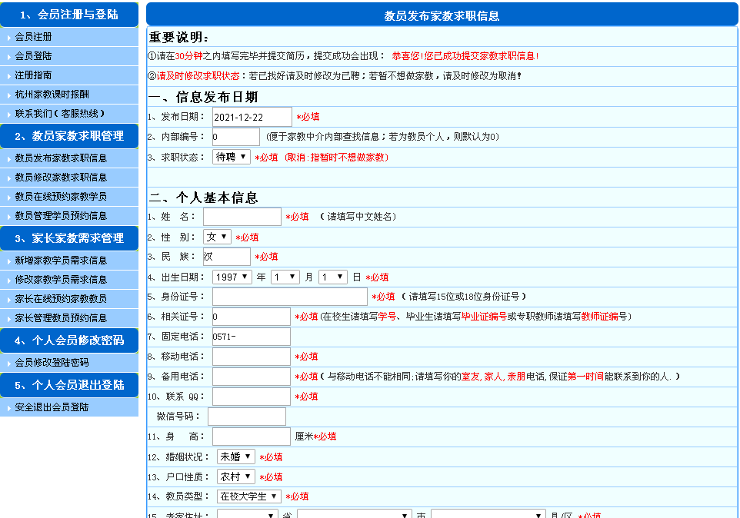The width and height of the screenshot is (740, 518).
Task: Open the birth month dropdown
Action: point(284,277)
